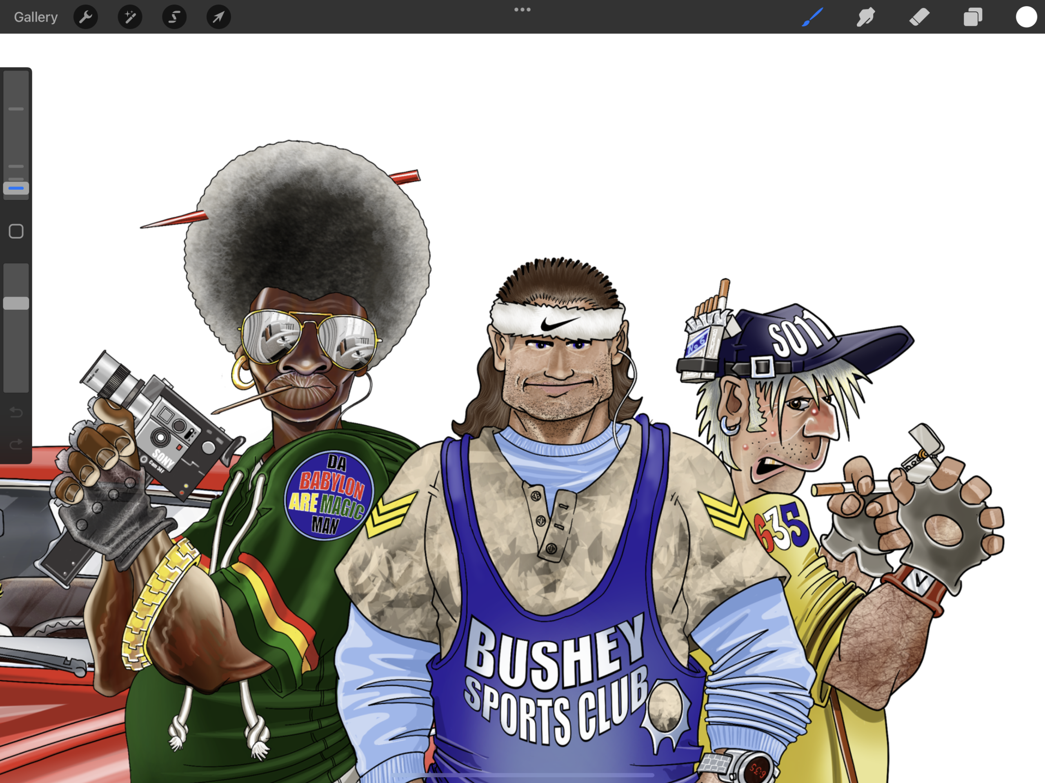Viewport: 1045px width, 783px height.
Task: Select the Paint brush tool
Action: click(812, 17)
